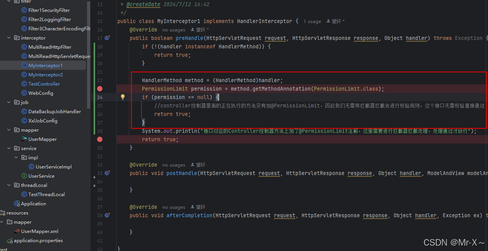Collapse the threadLocal package

point(9,185)
